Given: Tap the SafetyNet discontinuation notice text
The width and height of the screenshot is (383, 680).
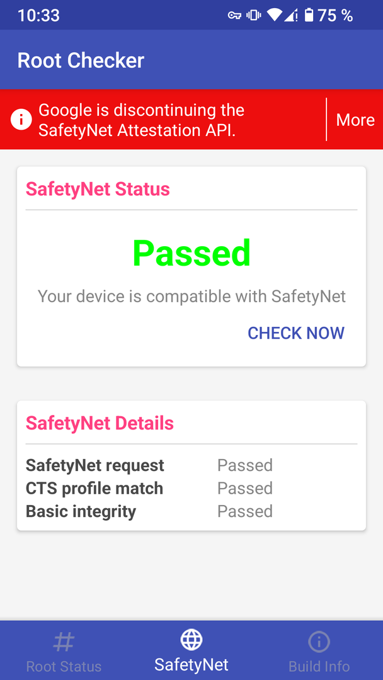Looking at the screenshot, I should (142, 120).
